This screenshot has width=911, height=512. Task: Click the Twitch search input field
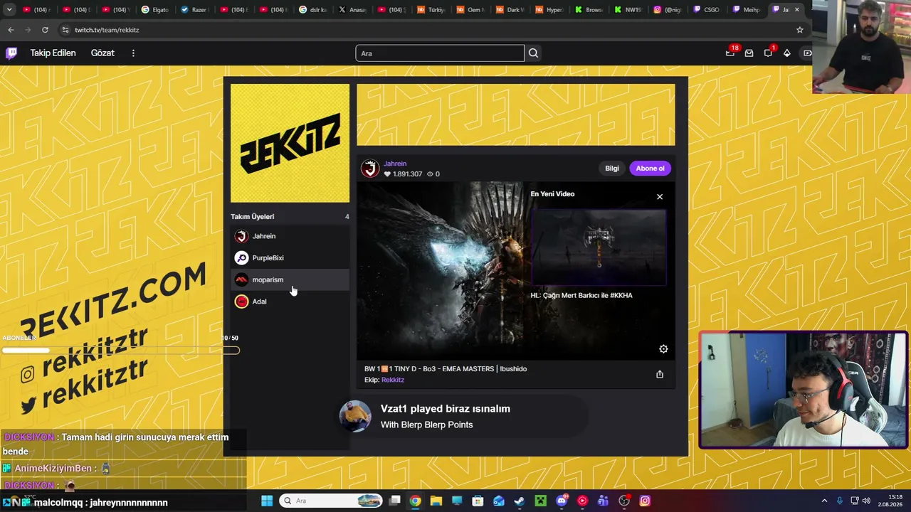[x=440, y=53]
